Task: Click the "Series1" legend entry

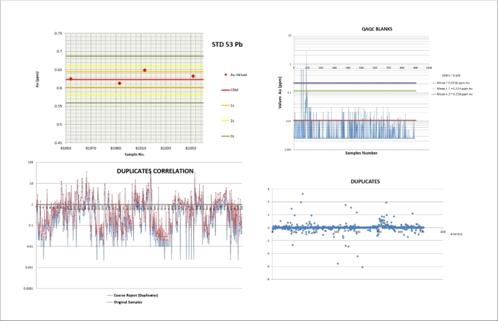Action: pyautogui.click(x=456, y=234)
